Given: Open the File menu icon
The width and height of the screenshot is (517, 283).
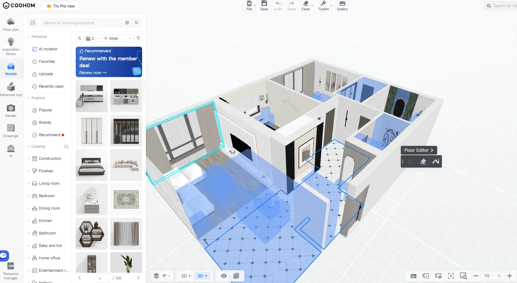Looking at the screenshot, I should 249,4.
